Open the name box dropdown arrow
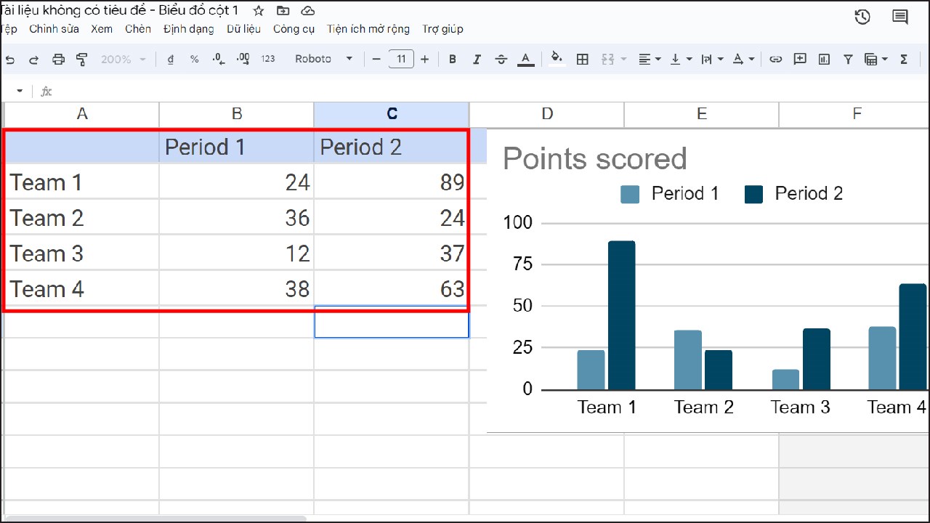 (x=20, y=92)
